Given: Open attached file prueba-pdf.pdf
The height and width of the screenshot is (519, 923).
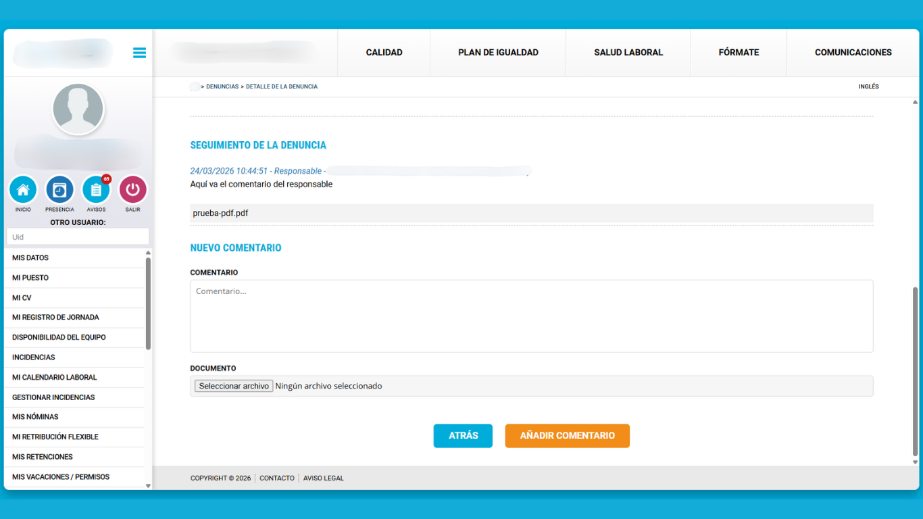Looking at the screenshot, I should [220, 214].
